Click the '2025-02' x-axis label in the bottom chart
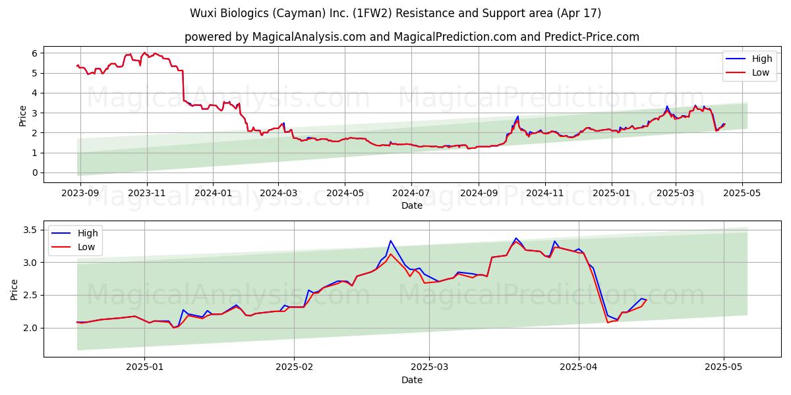The width and height of the screenshot is (791, 395). click(294, 368)
